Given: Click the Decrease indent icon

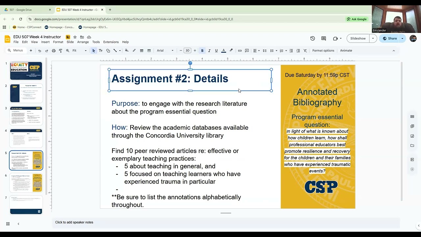Looking at the screenshot, I should click(x=291, y=51).
